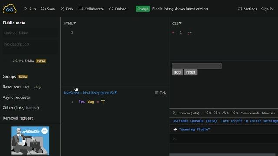Open Groups section in sidebar
Screen dimensions: 278x156
[x=9, y=77]
